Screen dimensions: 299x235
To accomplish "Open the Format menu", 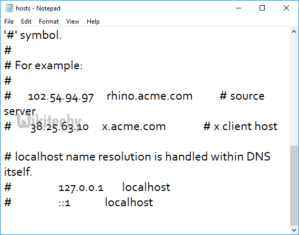I will tap(49, 22).
